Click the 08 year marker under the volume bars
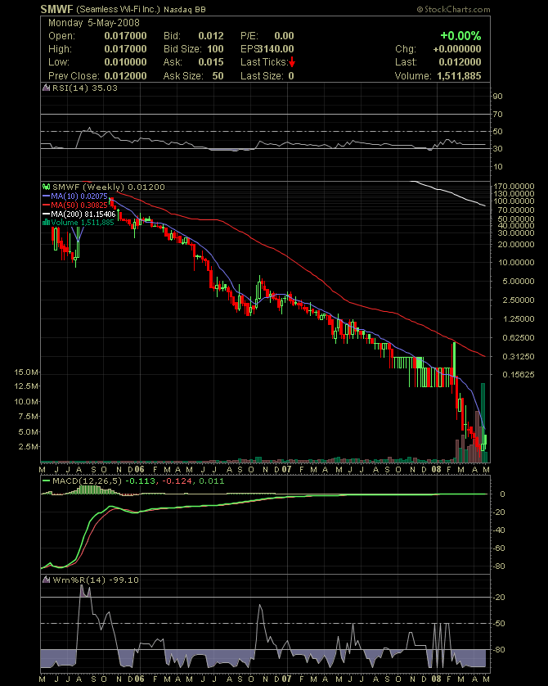The height and width of the screenshot is (686, 548). pyautogui.click(x=436, y=469)
